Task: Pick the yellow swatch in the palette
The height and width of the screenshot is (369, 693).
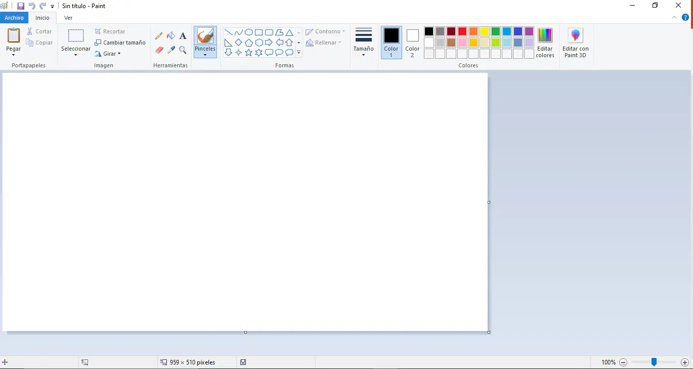Action: click(485, 31)
